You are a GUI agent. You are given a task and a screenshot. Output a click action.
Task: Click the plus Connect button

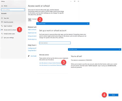pyautogui.click(x=30, y=20)
